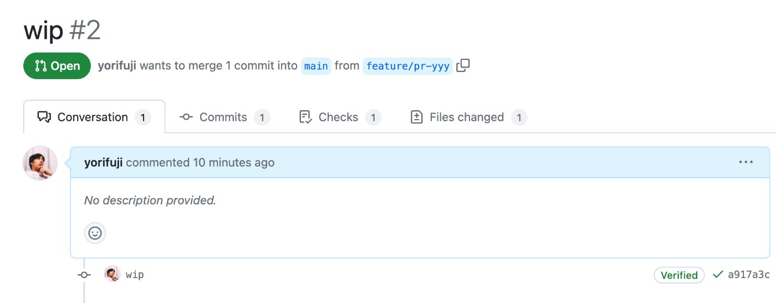
Task: Open the comment three-dots options menu
Action: pos(746,162)
